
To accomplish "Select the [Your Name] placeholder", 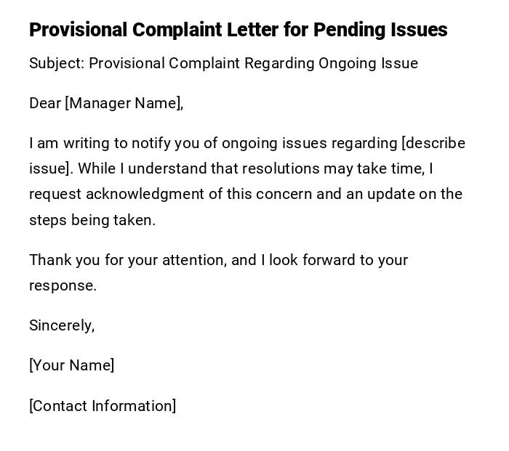I will (x=71, y=365).
